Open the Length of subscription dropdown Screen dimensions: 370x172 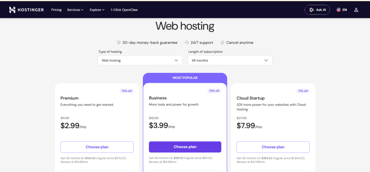(230, 60)
